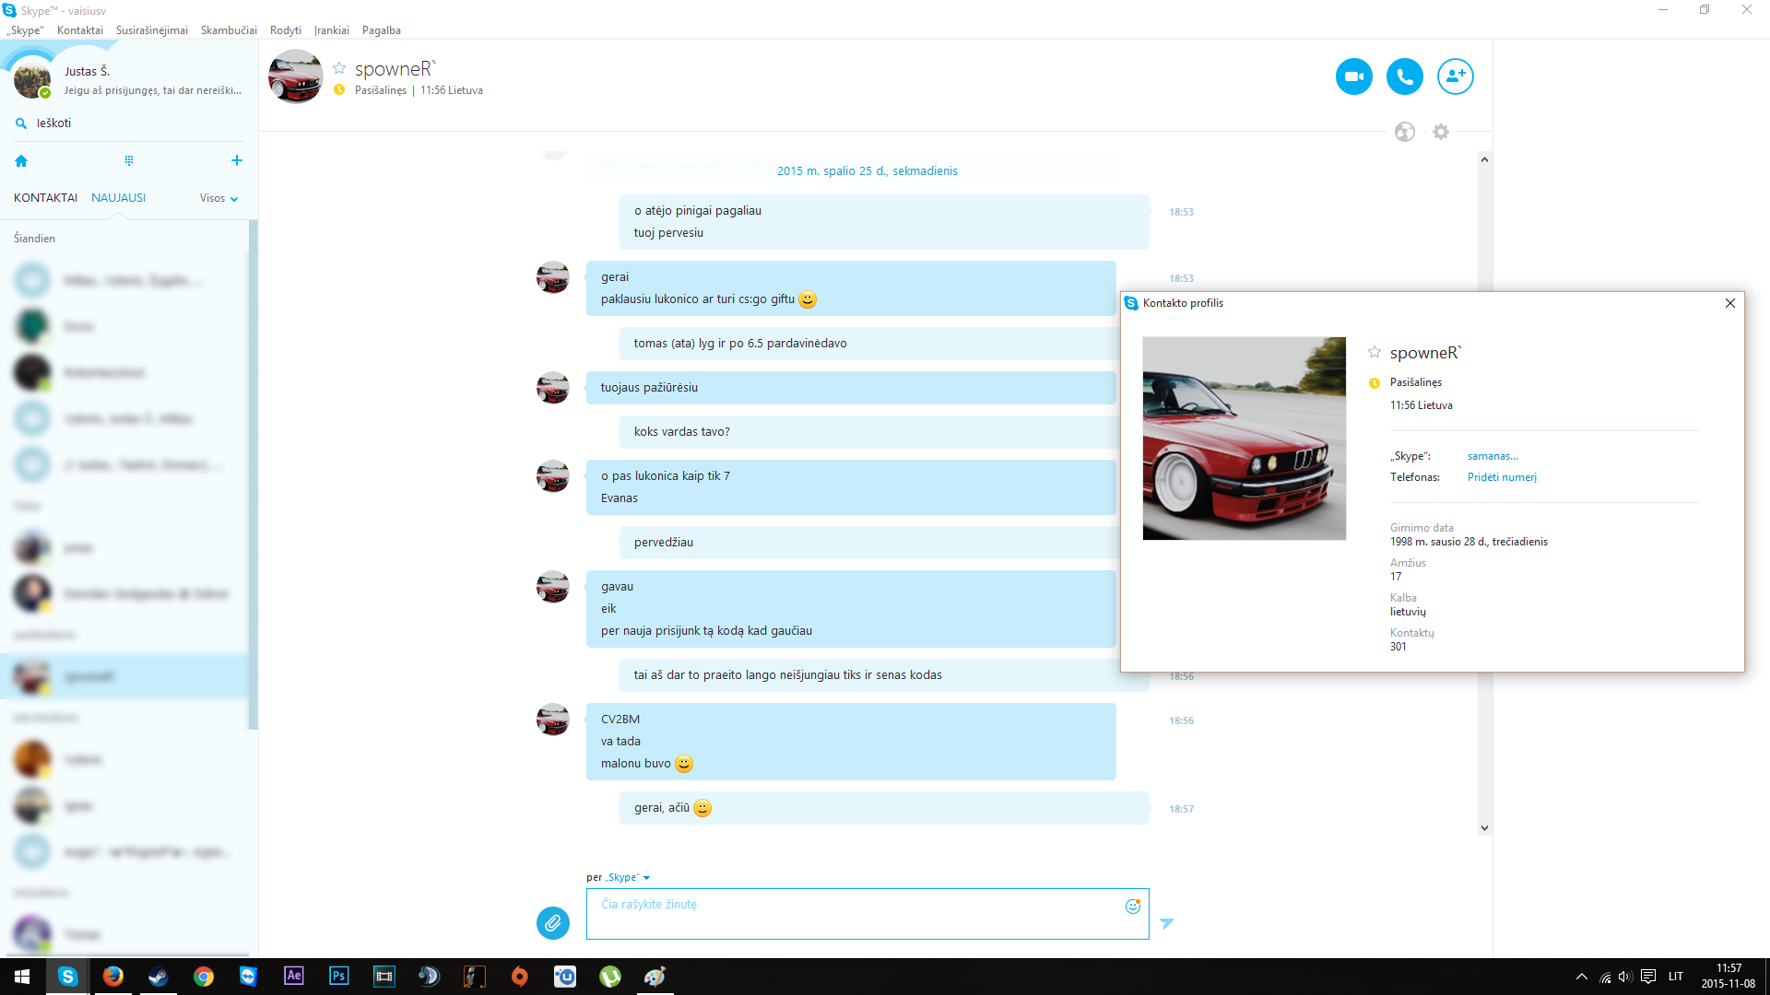This screenshot has height=995, width=1770.
Task: Open Uplay from the taskbar
Action: tap(564, 977)
